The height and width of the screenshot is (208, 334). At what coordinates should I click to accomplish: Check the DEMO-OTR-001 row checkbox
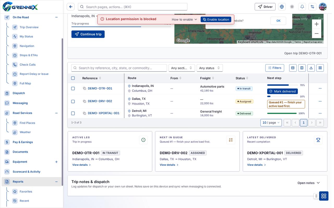pos(73,88)
